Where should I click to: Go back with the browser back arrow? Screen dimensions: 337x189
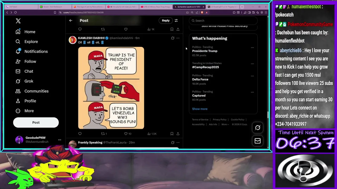click(x=7, y=12)
